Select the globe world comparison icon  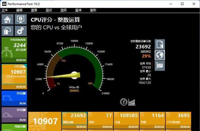pyautogui.click(x=160, y=55)
